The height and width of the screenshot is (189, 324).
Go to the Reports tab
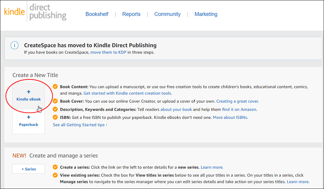coord(131,14)
